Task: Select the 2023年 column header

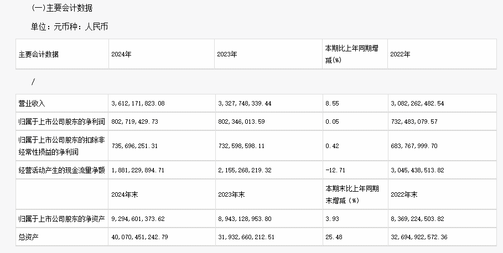Action: click(227, 55)
